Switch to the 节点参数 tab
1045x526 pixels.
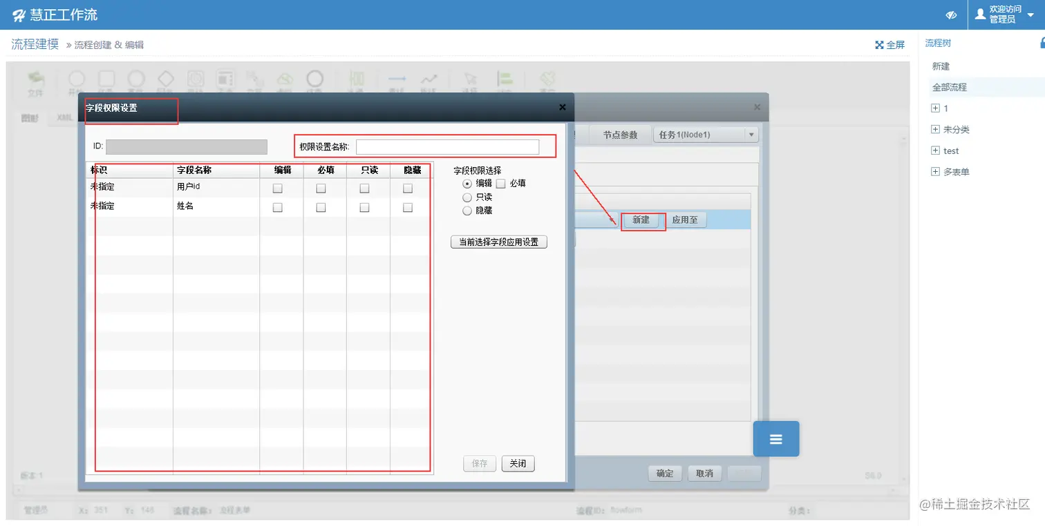[620, 134]
